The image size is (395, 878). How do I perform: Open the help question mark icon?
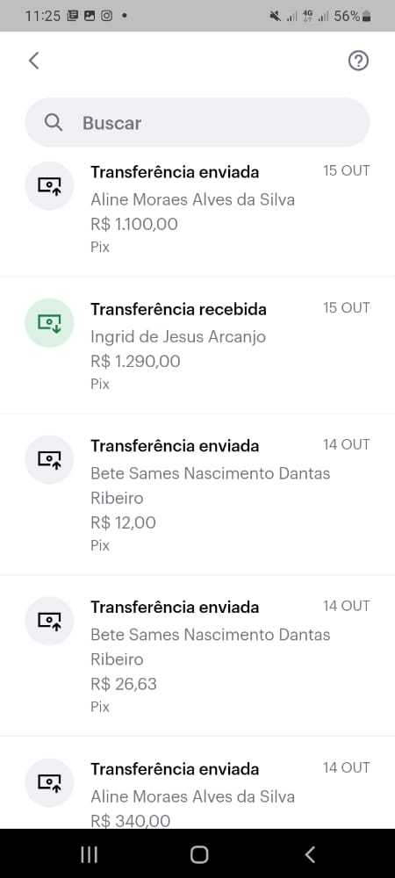point(358,61)
